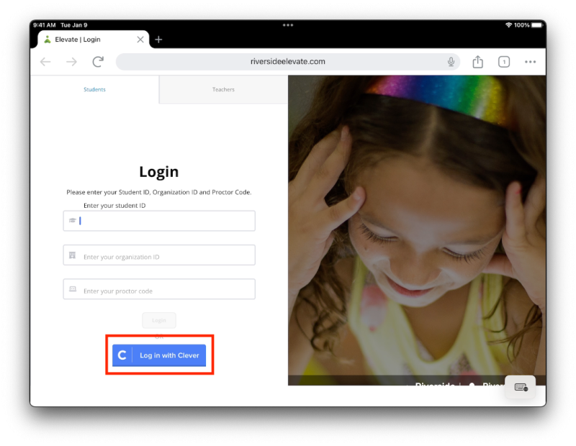This screenshot has width=576, height=446.
Task: Click the Clever C logo icon
Action: [122, 355]
